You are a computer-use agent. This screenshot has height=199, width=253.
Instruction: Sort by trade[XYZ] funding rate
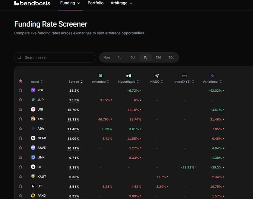click(x=184, y=82)
